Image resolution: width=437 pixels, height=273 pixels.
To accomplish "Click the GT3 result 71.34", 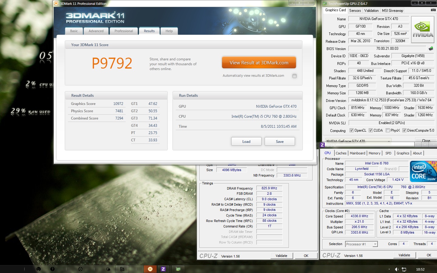I will tap(153, 118).
